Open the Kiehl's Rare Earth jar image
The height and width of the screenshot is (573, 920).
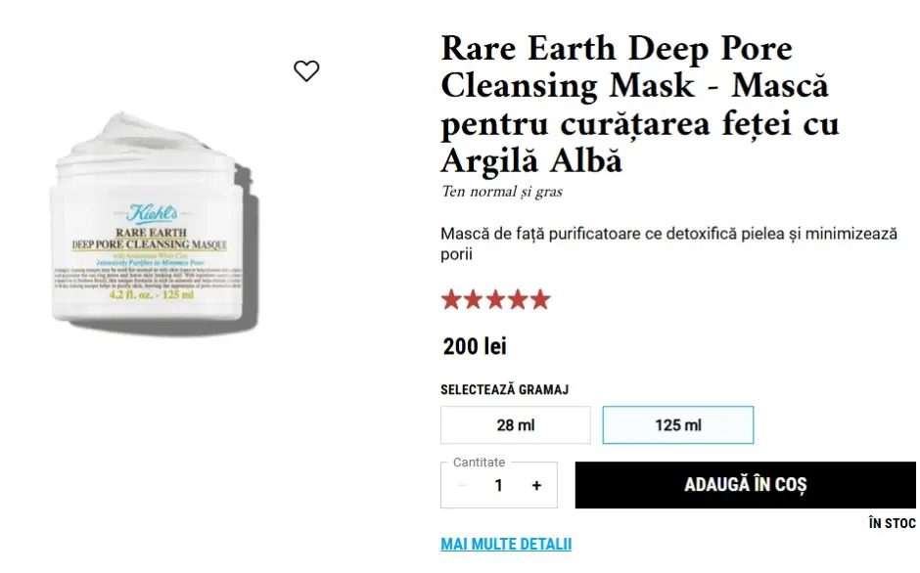click(154, 223)
